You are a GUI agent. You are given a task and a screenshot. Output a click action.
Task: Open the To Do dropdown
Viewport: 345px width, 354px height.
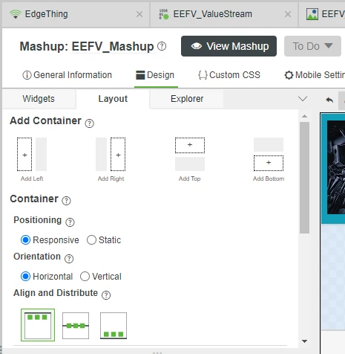point(312,46)
